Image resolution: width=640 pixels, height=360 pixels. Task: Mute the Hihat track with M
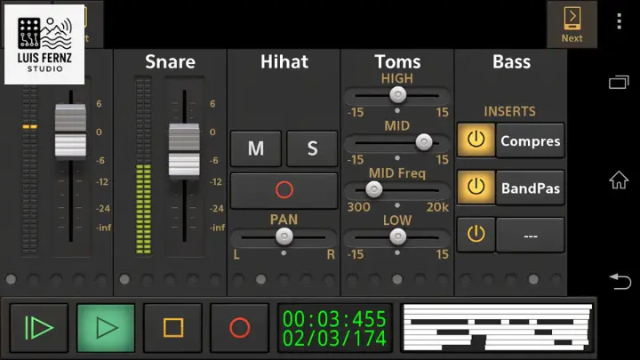pyautogui.click(x=256, y=148)
